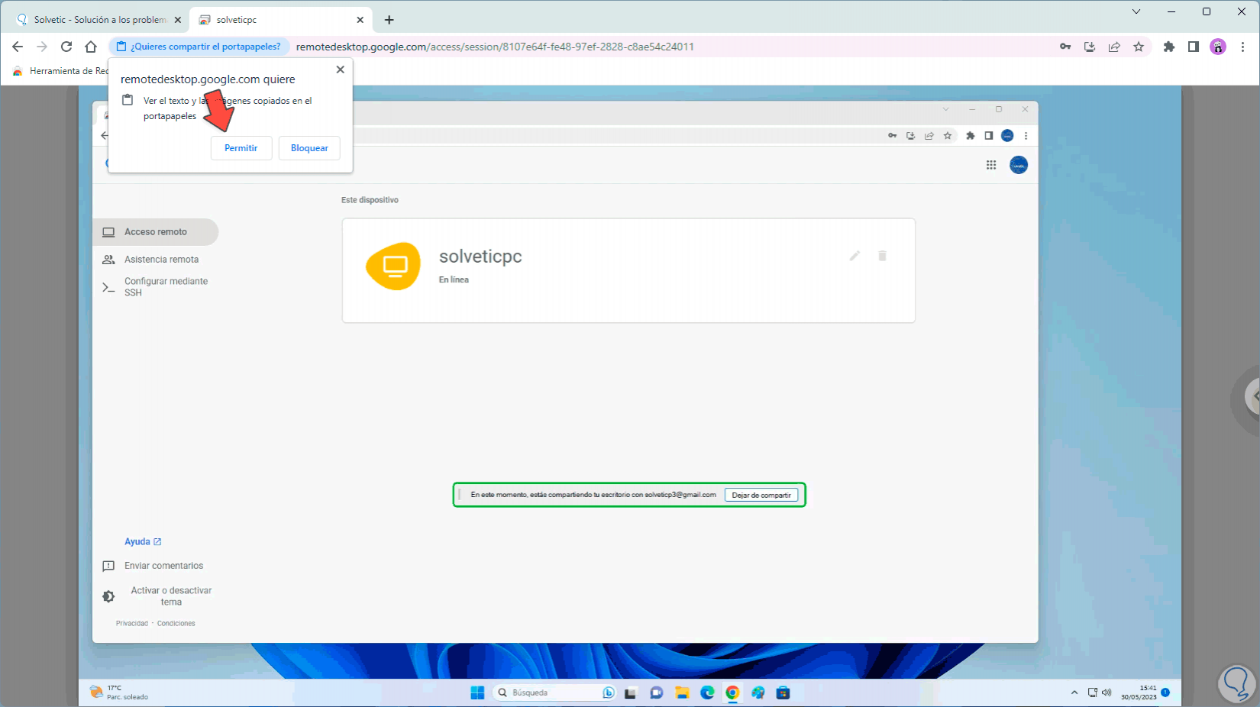Click key icon in remote Chrome toolbar
Viewport: 1260px width, 707px height.
(892, 136)
